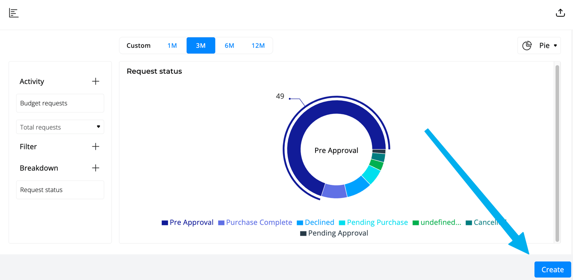The width and height of the screenshot is (573, 280).
Task: Toggle the Purchase Complete legend item
Action: tap(255, 222)
